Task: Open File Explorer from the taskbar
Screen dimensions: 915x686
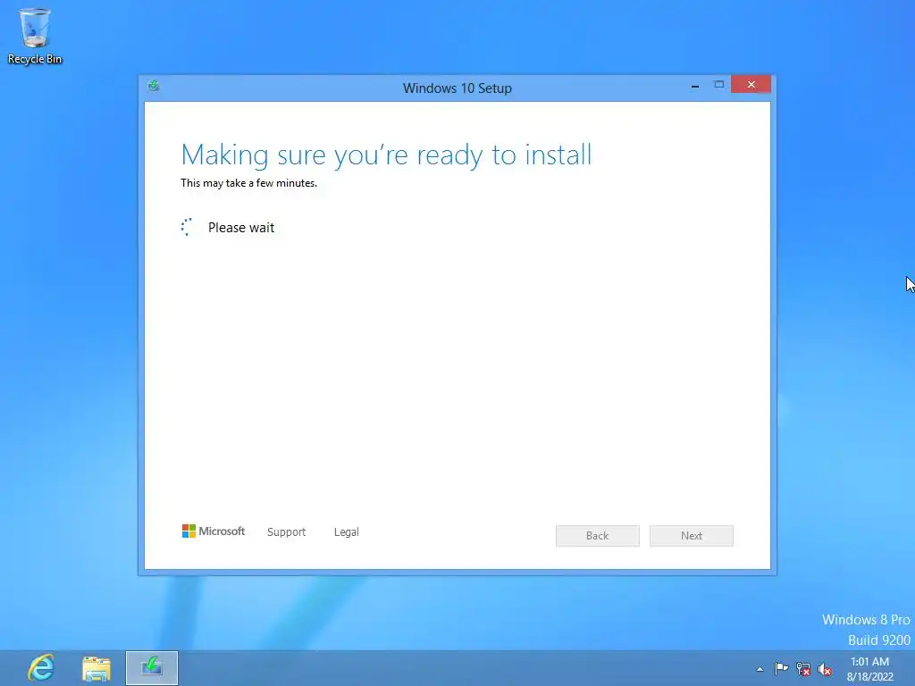Action: pos(97,668)
